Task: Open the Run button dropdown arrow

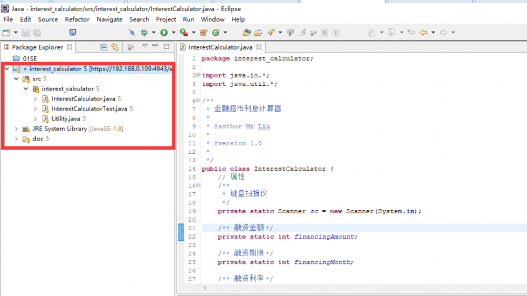Action: pos(173,32)
